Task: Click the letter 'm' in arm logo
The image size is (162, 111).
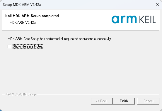Action: (131, 19)
